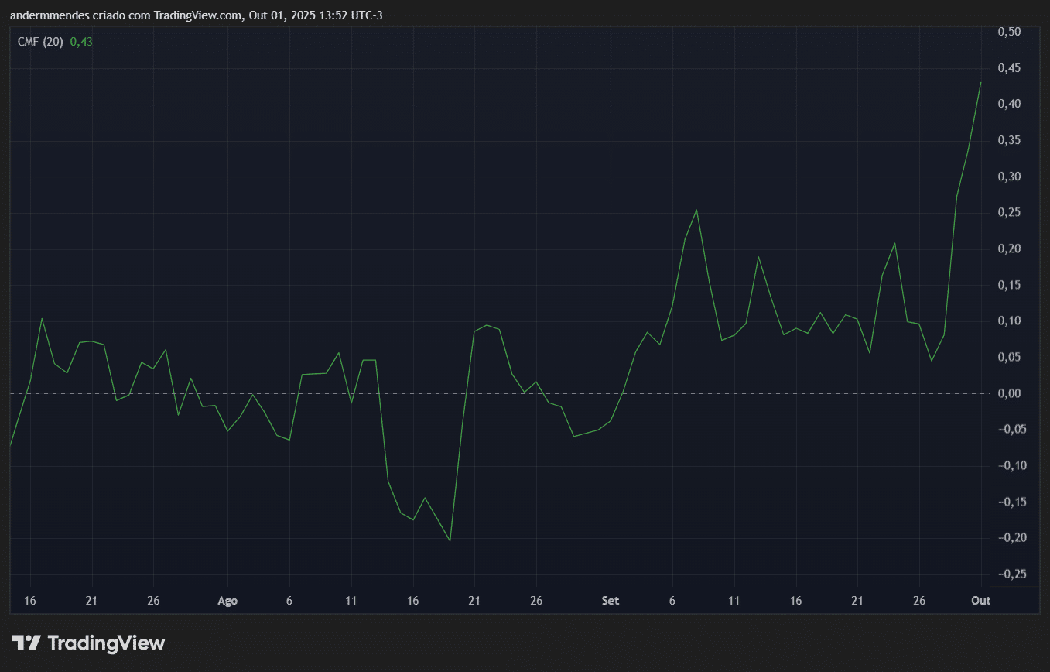Click the 0,50 value on scale axis
The image size is (1050, 672).
click(1010, 32)
